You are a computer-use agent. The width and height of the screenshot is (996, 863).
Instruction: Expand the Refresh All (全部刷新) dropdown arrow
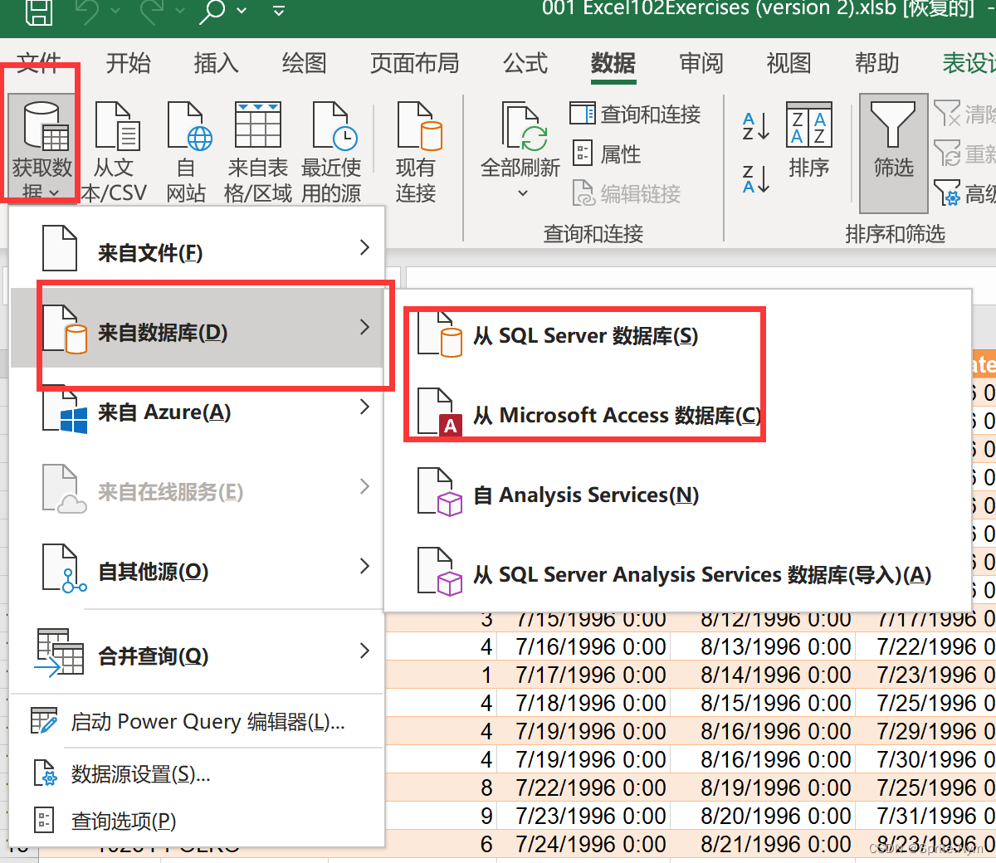[522, 193]
